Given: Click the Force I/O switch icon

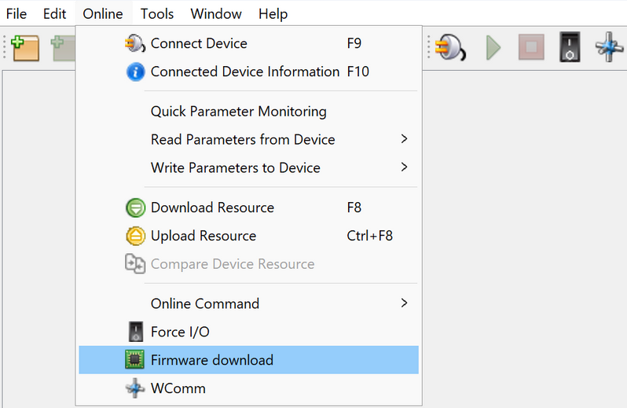Looking at the screenshot, I should coord(135,332).
